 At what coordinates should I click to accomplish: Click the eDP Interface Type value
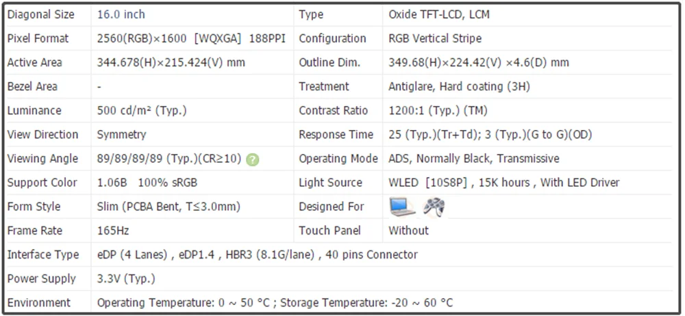click(257, 254)
